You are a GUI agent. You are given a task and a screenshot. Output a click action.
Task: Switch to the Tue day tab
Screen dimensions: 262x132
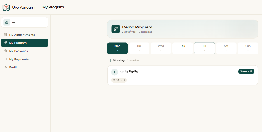pos(139,48)
